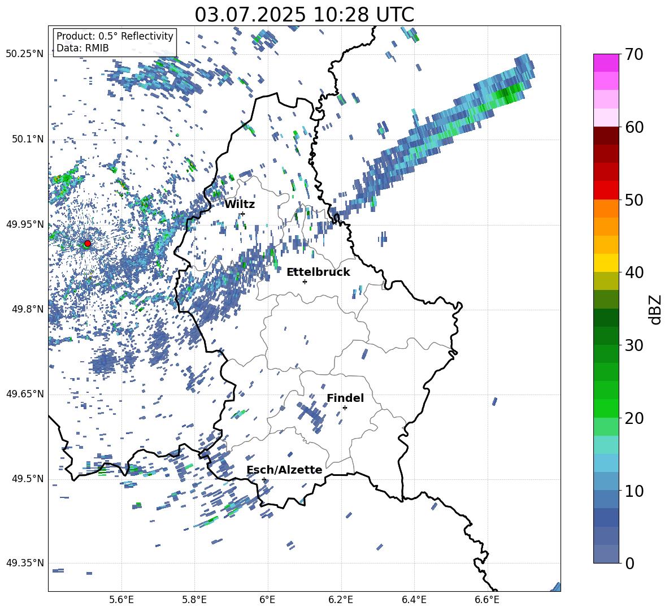Click the 70 value on colorbar
The image size is (669, 611).
634,55
